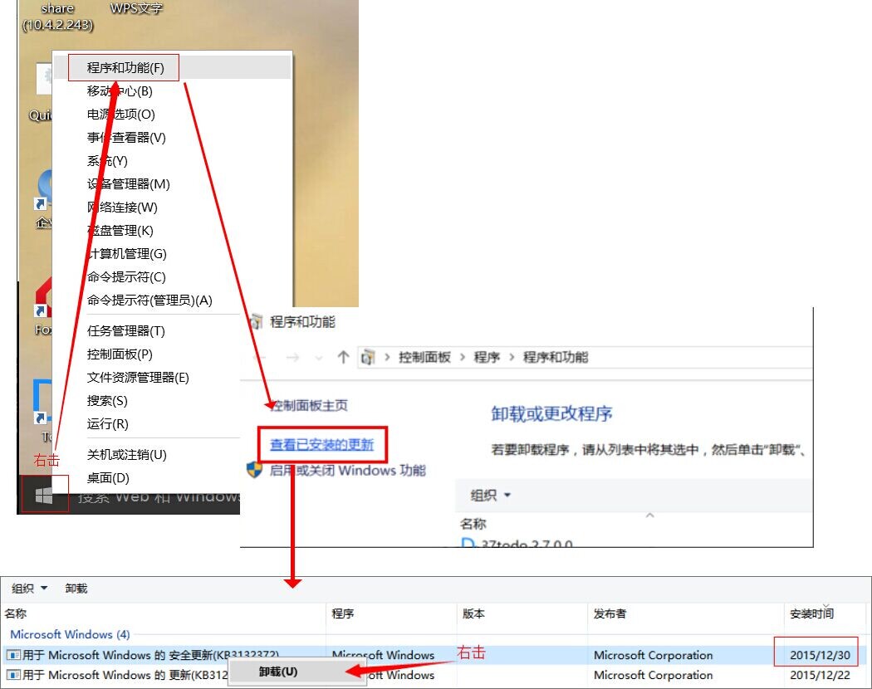Click update icon of 安全更新 row
Screen dimensions: 872x689
pos(13,655)
